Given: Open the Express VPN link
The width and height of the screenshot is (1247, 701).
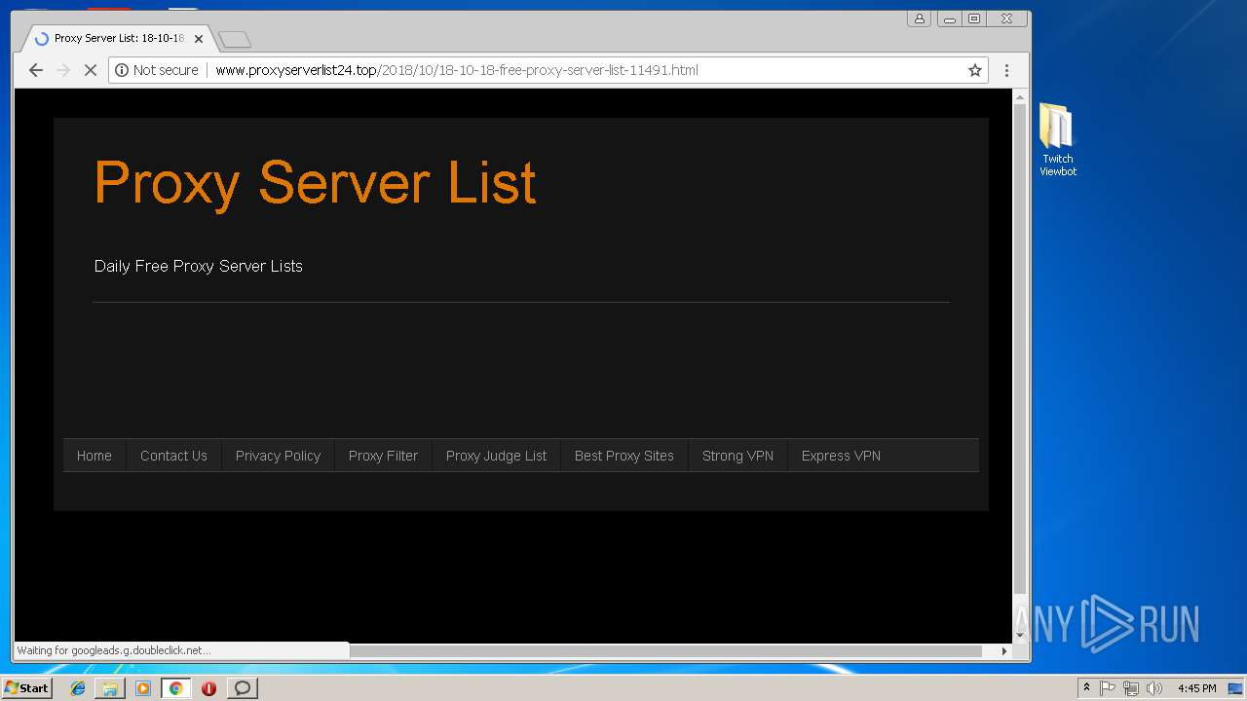Looking at the screenshot, I should (x=841, y=456).
